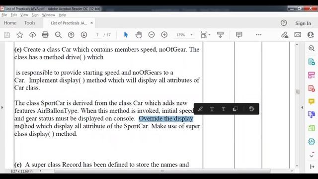Open the Window menu

pyautogui.click(x=49, y=15)
